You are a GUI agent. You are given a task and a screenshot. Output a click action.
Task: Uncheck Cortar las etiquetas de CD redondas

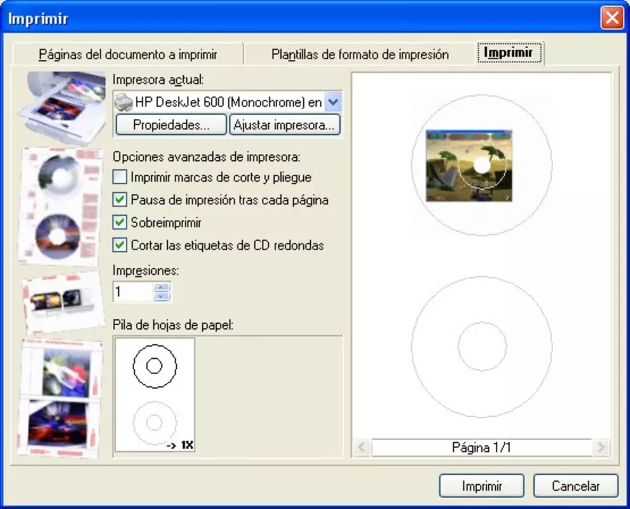[x=120, y=245]
